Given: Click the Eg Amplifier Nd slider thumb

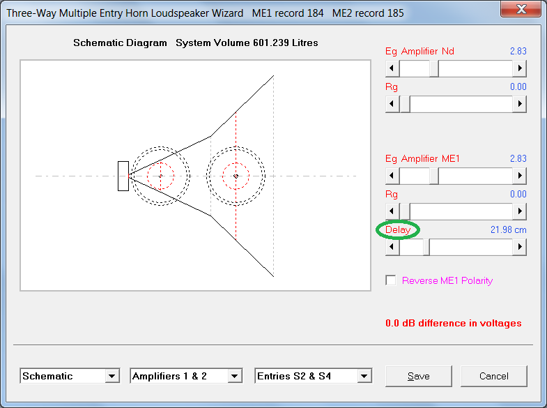Looking at the screenshot, I should pyautogui.click(x=434, y=68).
